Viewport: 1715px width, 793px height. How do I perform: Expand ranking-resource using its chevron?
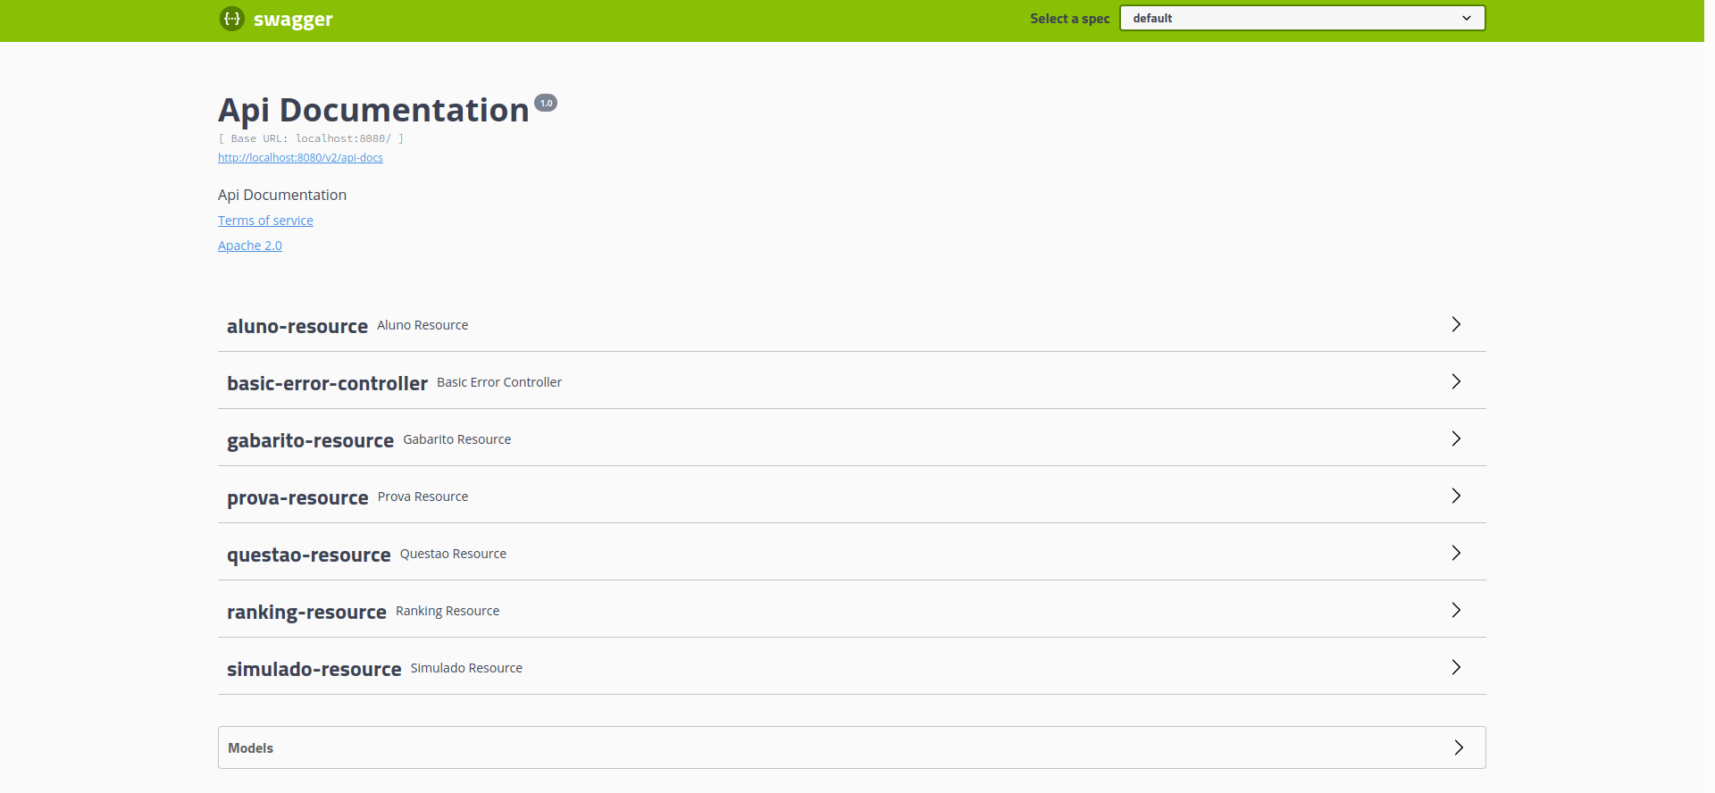tap(1456, 610)
